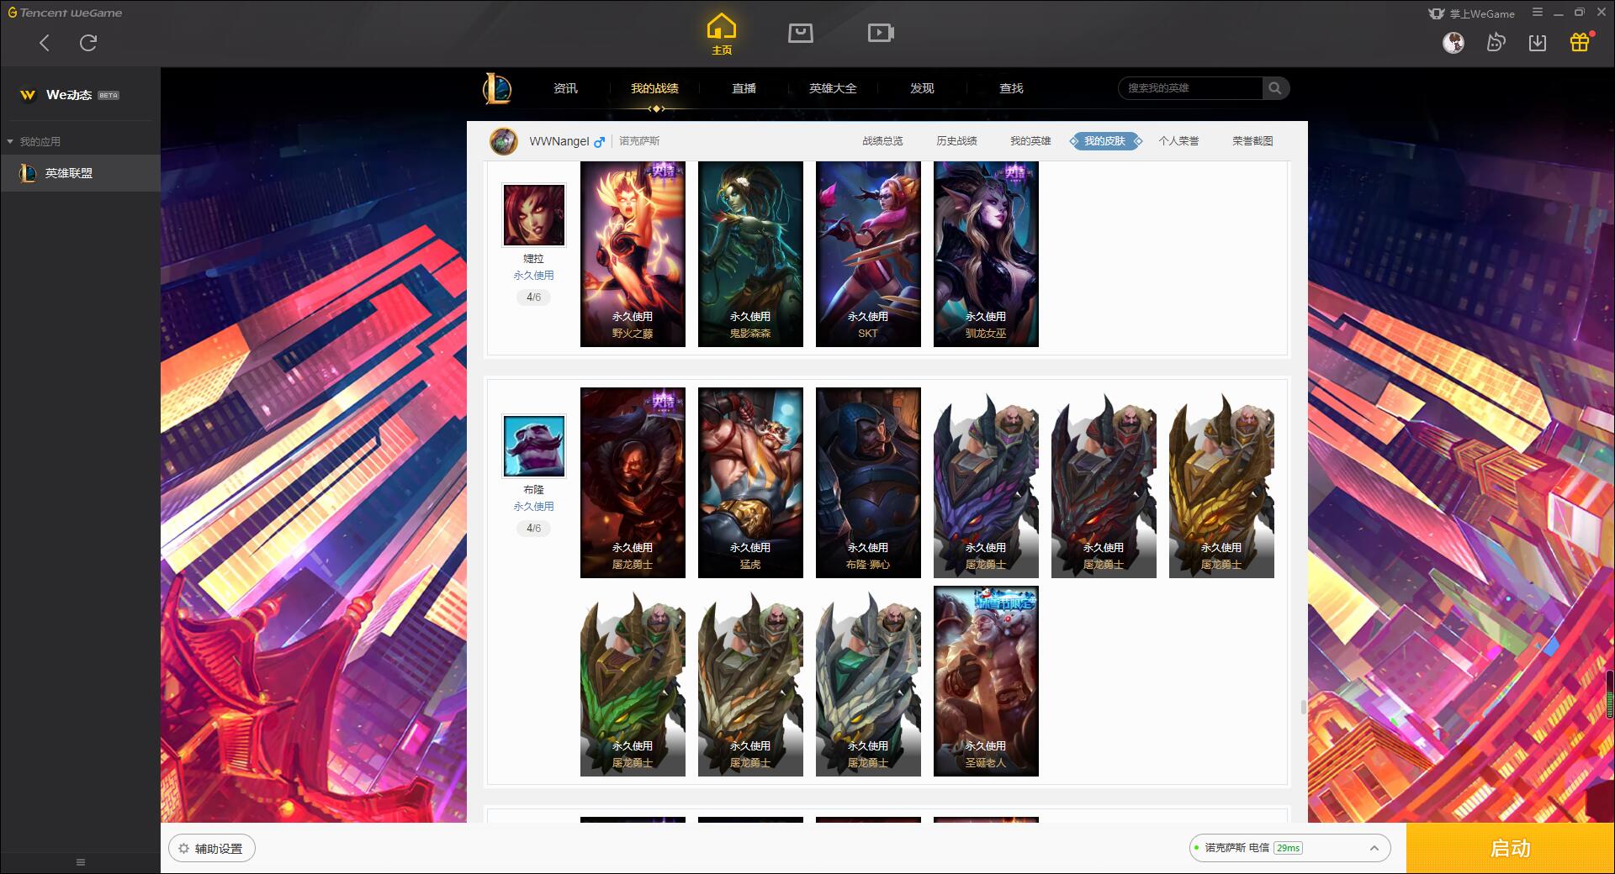Click the WWNangel profile avatar
This screenshot has width=1615, height=874.
pyautogui.click(x=504, y=141)
